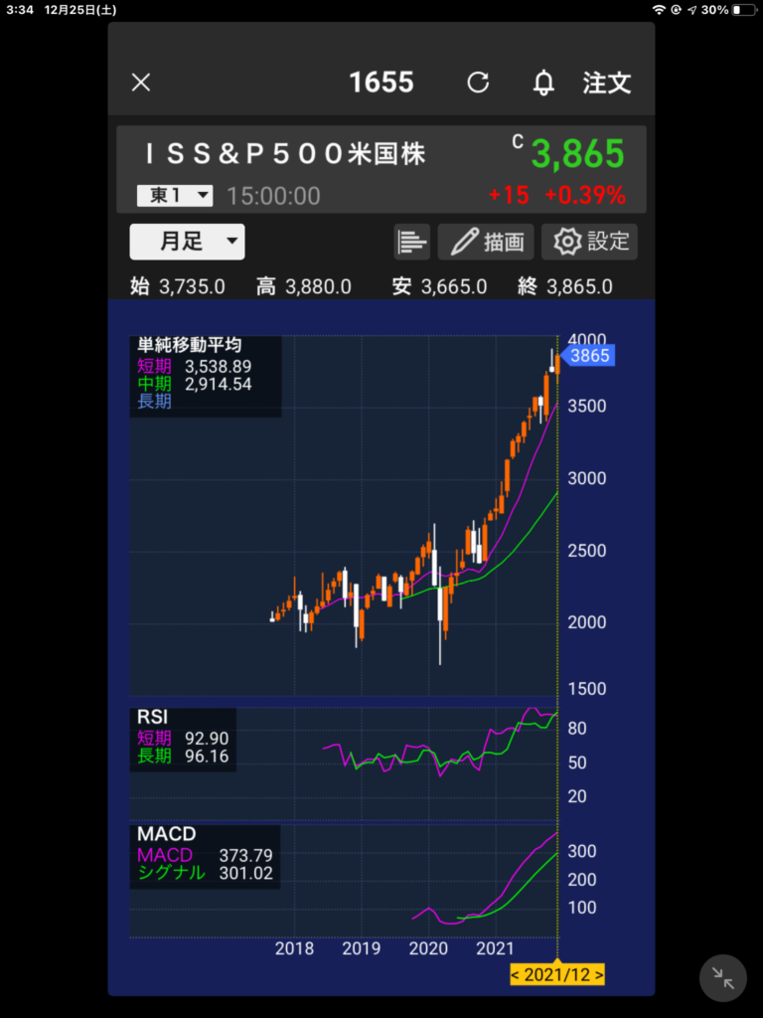Tap the 1655 ticker code title
The image size is (763, 1018).
pyautogui.click(x=381, y=83)
